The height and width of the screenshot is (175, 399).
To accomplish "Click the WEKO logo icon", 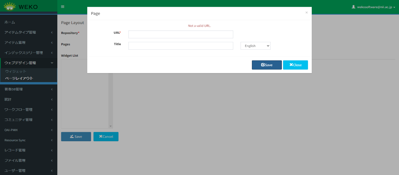I will pyautogui.click(x=10, y=6).
